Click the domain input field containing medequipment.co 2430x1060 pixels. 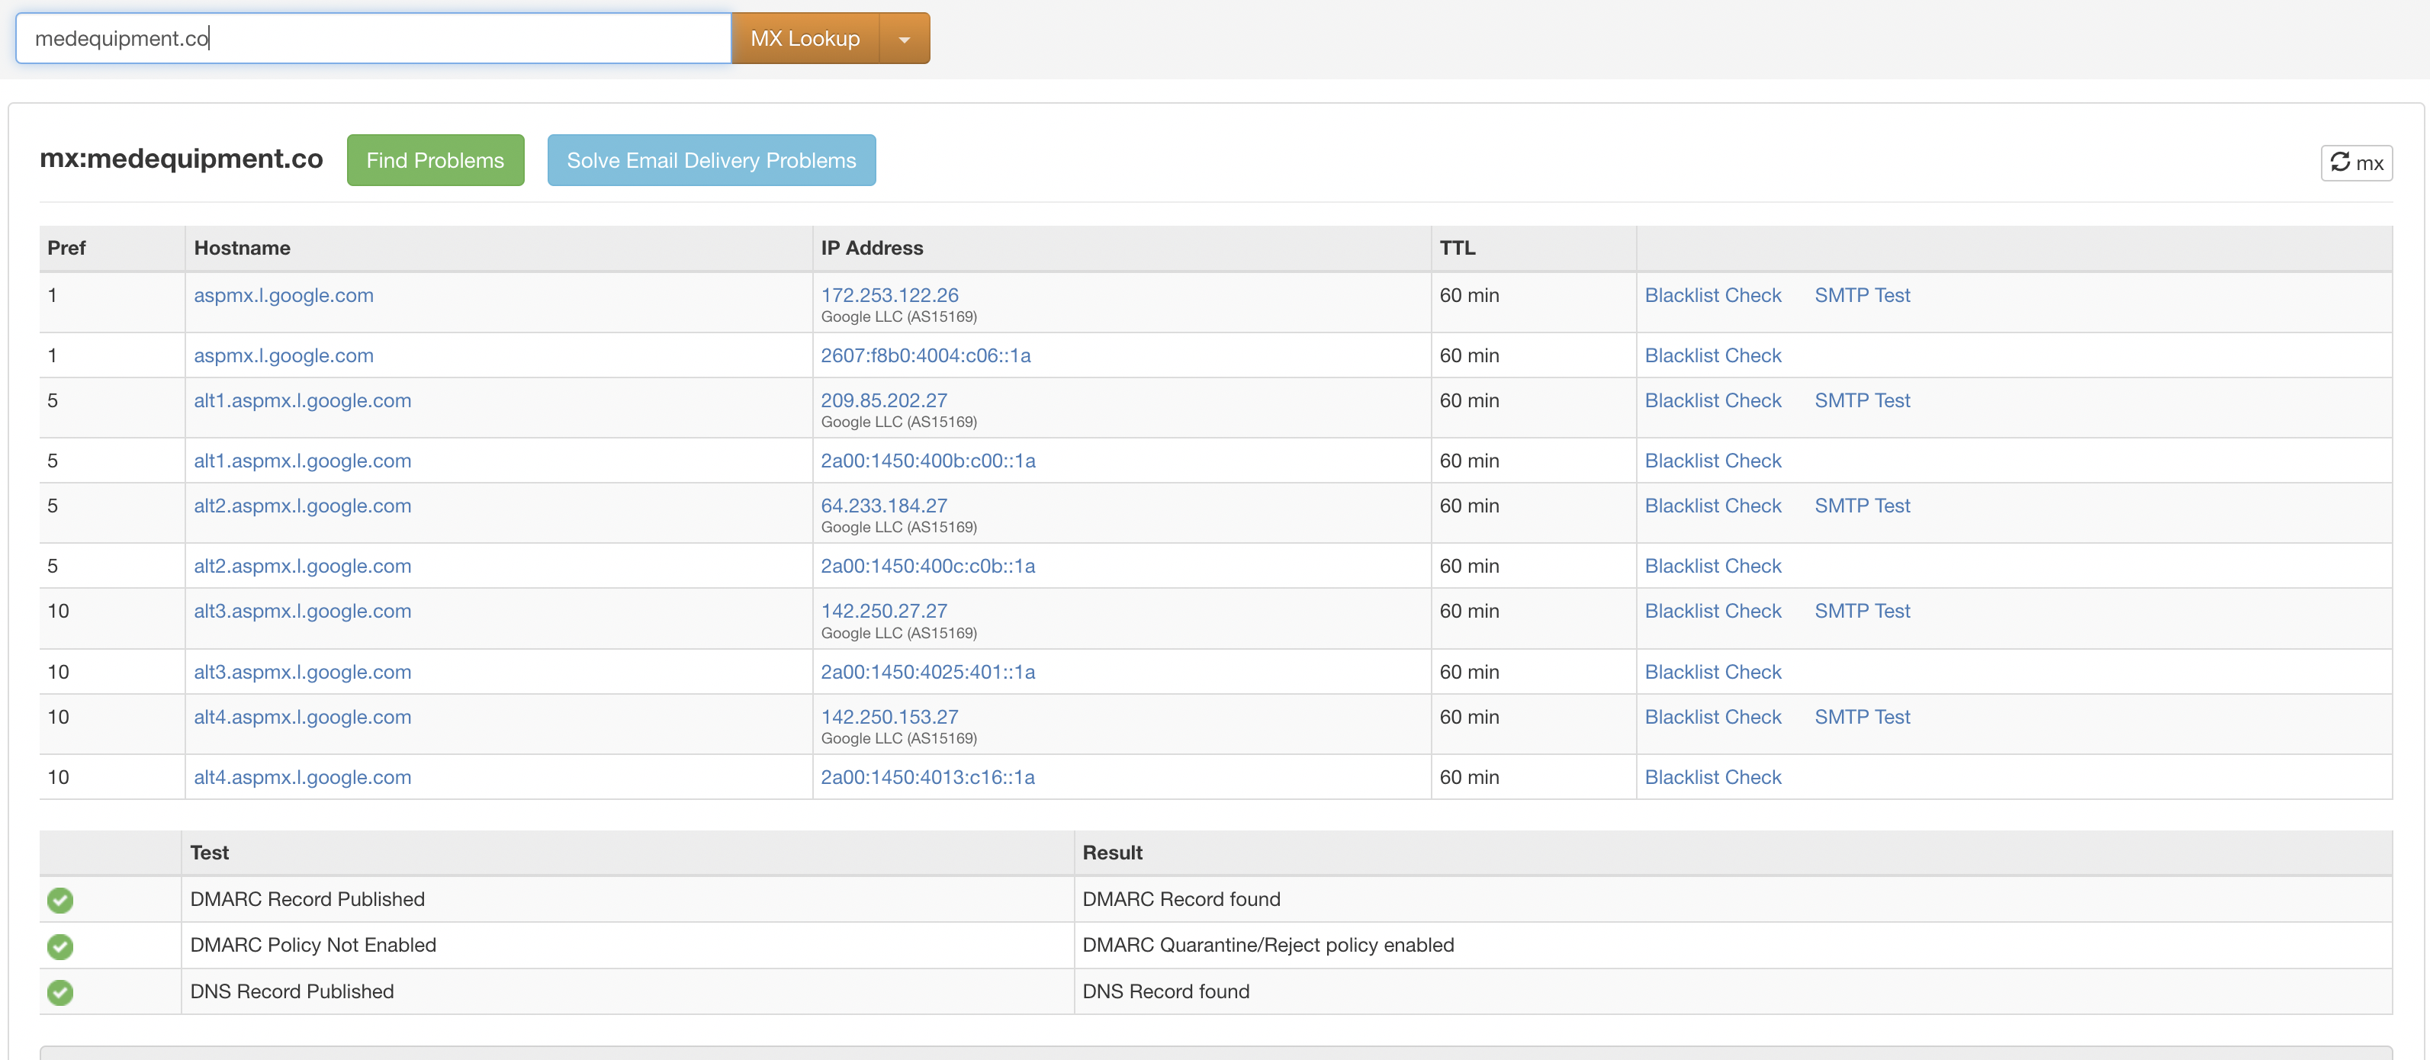(374, 39)
